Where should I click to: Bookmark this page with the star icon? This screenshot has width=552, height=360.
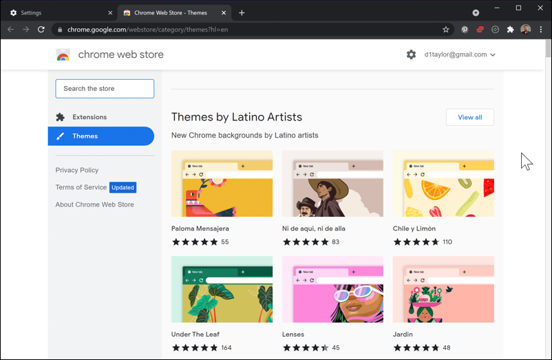tap(446, 30)
